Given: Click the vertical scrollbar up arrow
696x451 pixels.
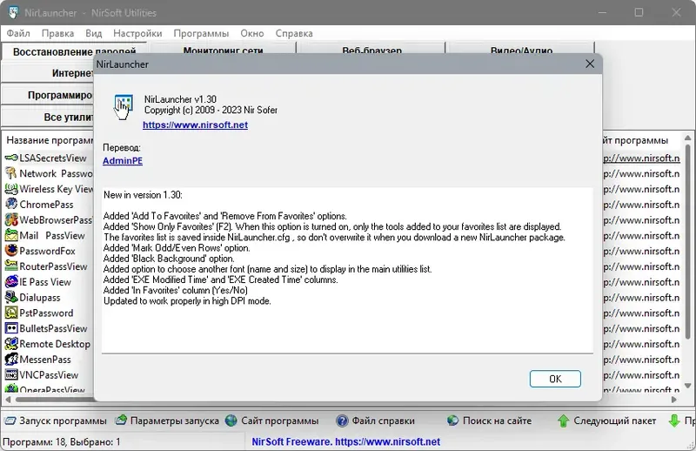Looking at the screenshot, I should [687, 138].
